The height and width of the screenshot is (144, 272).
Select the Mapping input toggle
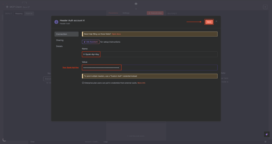(x=19, y=13)
